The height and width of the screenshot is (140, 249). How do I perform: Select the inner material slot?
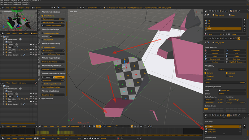point(223,29)
